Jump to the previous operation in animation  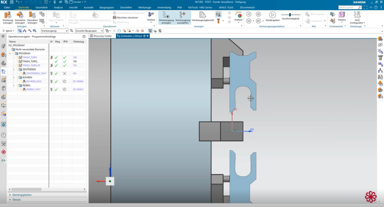click(248, 21)
